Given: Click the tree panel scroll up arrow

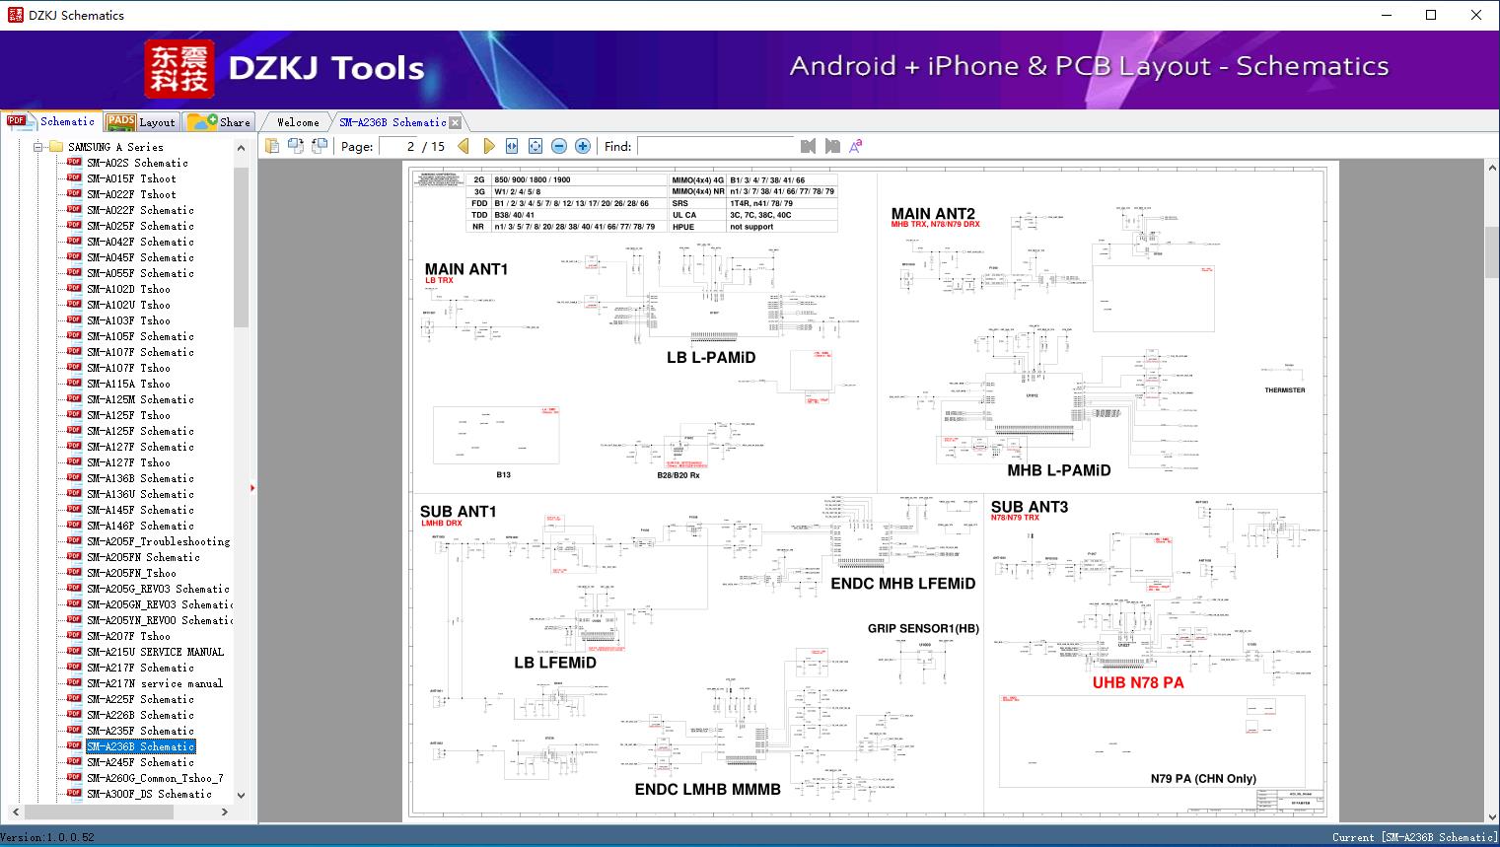Looking at the screenshot, I should pyautogui.click(x=241, y=148).
